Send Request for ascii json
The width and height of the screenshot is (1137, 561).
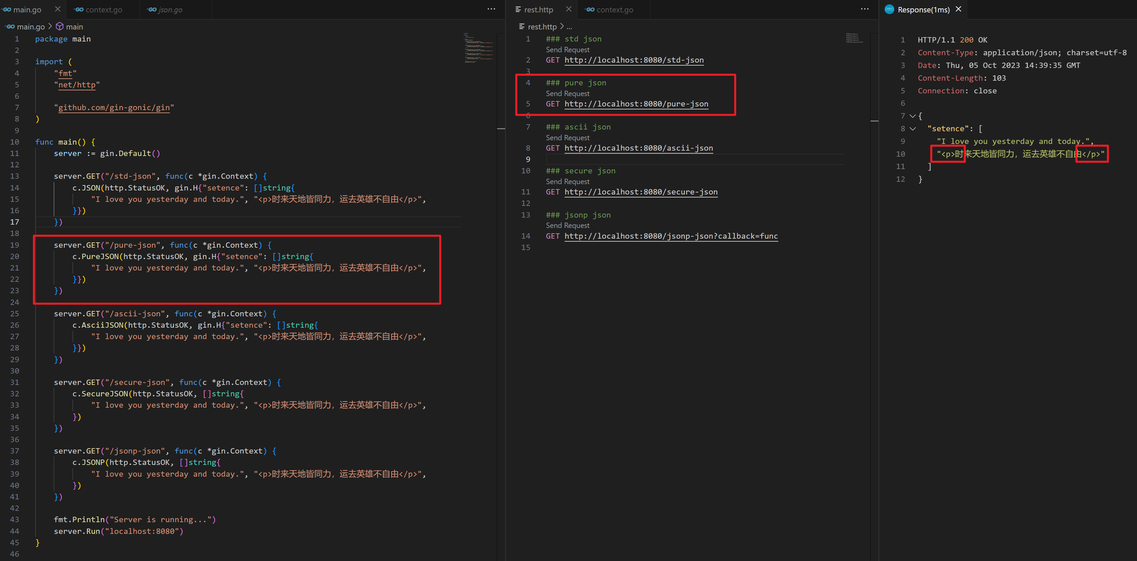[567, 138]
